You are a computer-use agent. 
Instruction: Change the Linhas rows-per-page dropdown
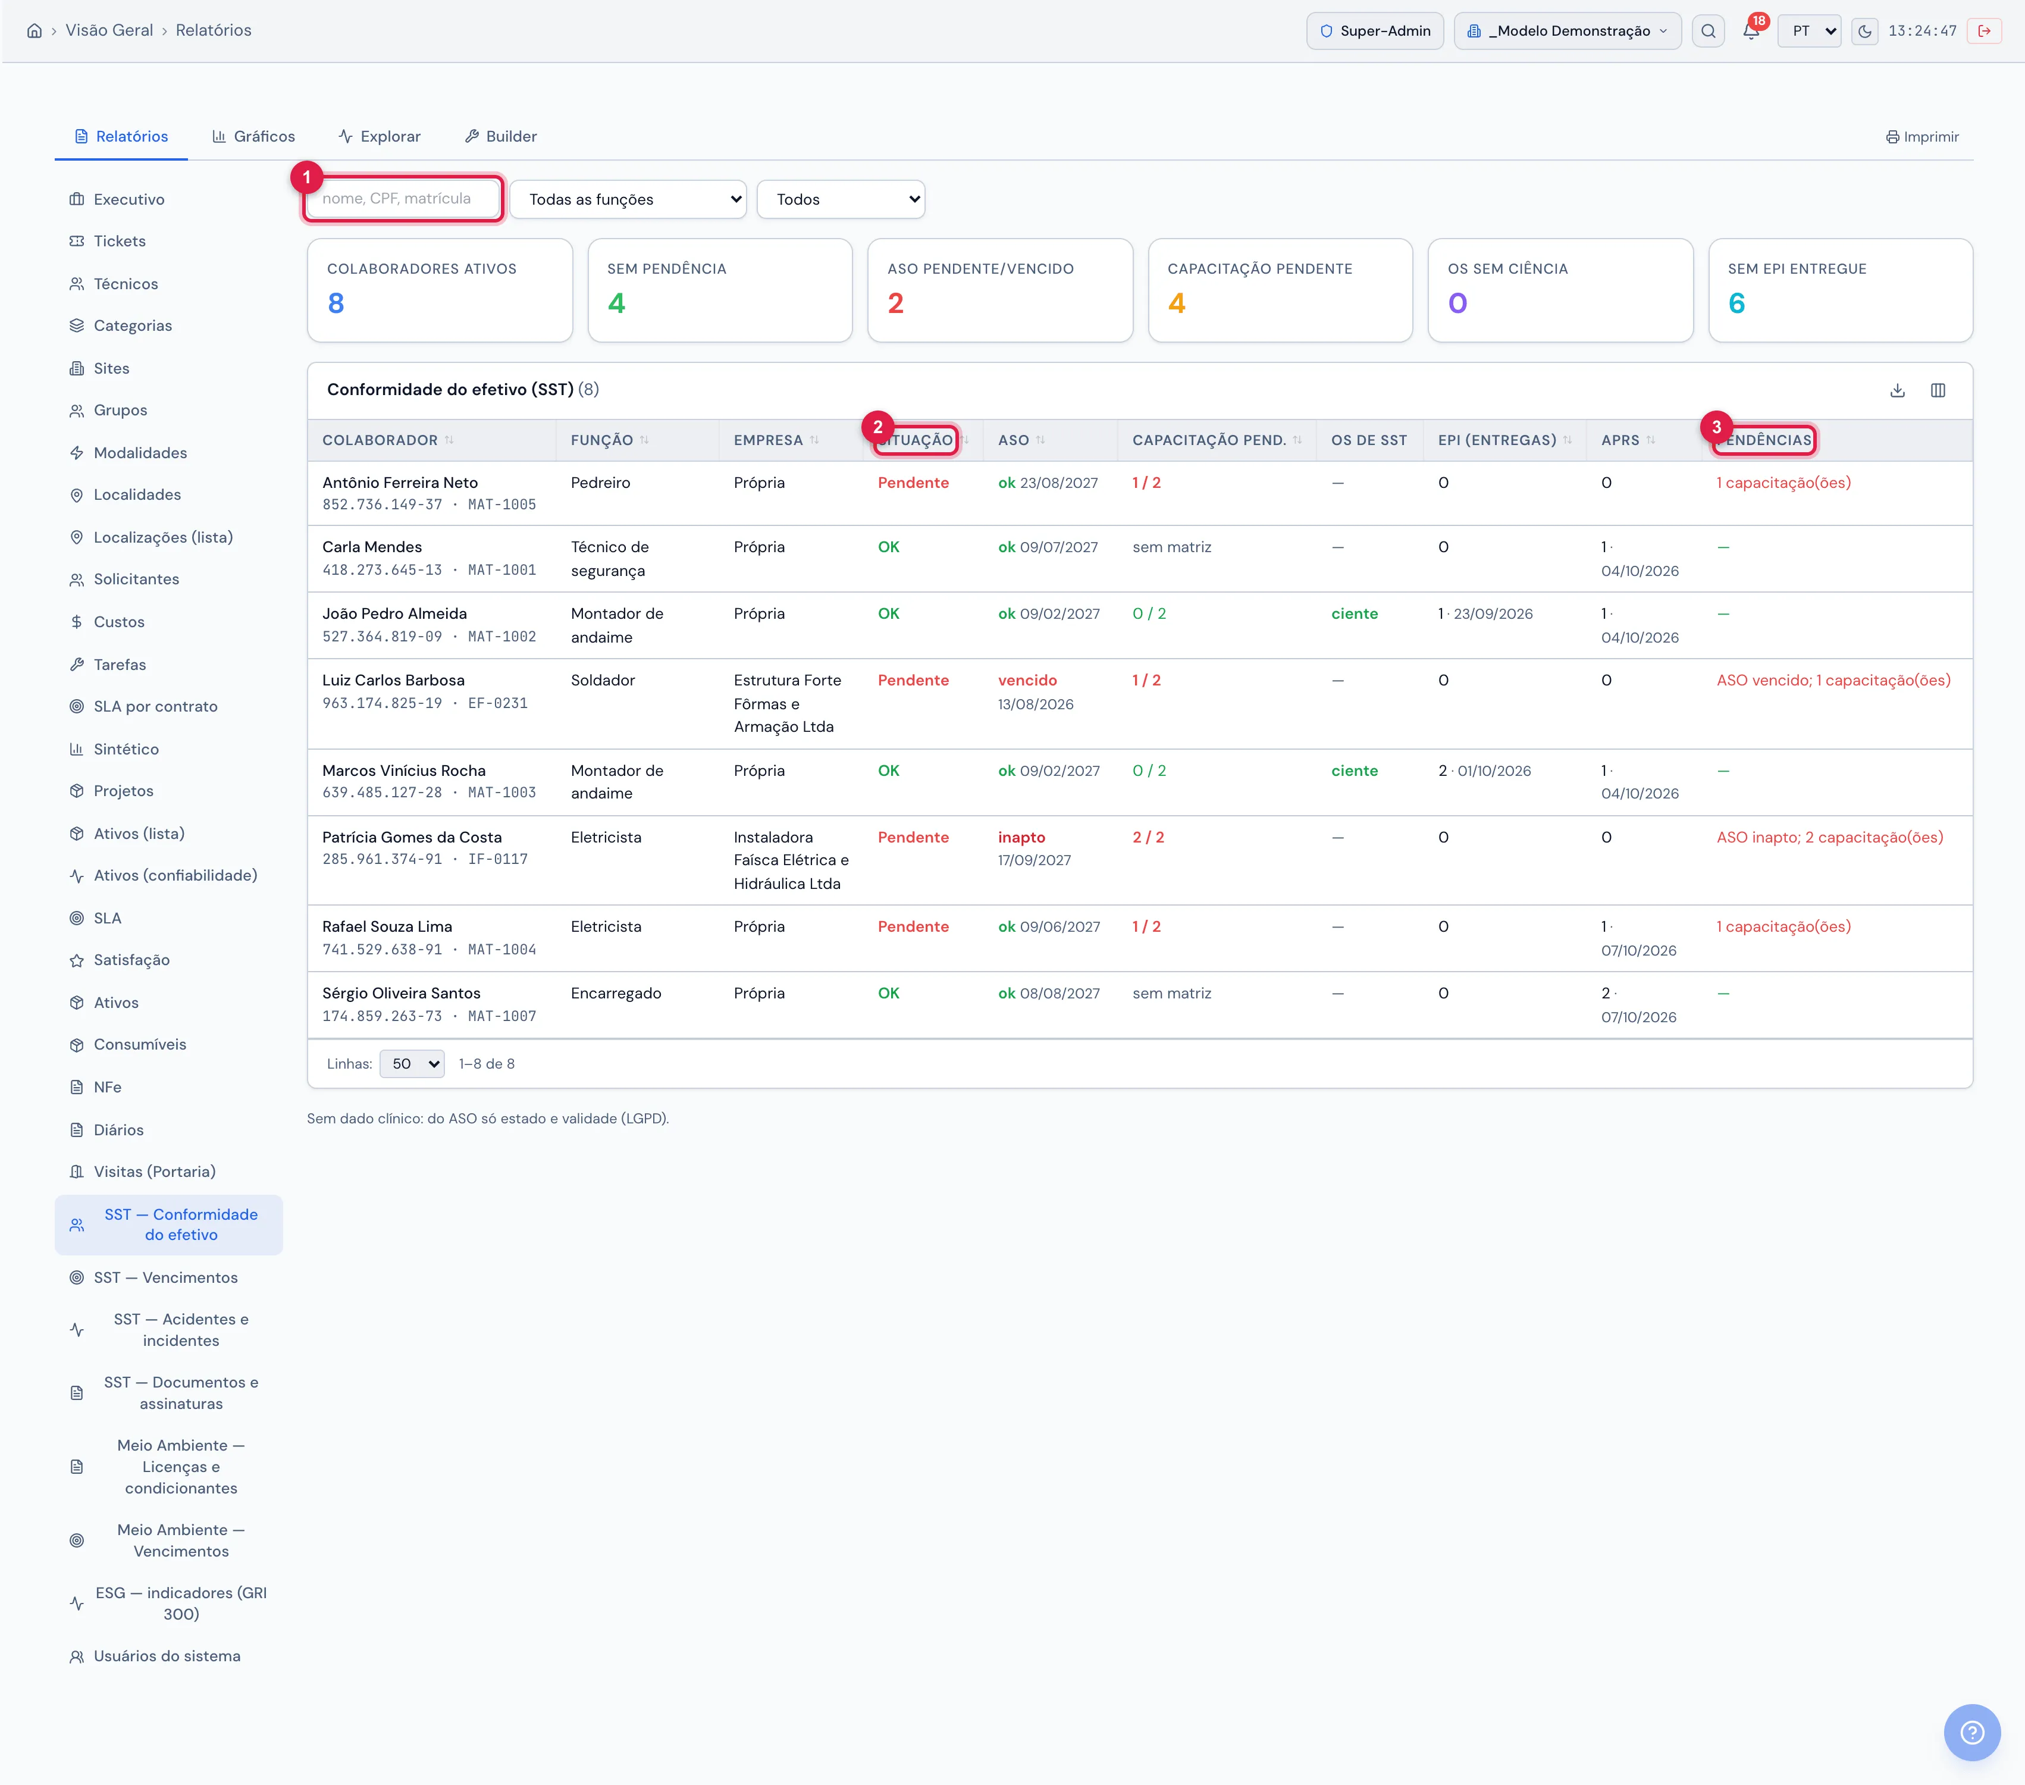coord(412,1063)
